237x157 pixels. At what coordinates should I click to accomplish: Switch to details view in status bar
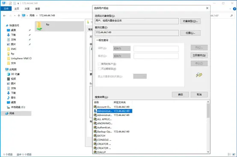point(229,154)
